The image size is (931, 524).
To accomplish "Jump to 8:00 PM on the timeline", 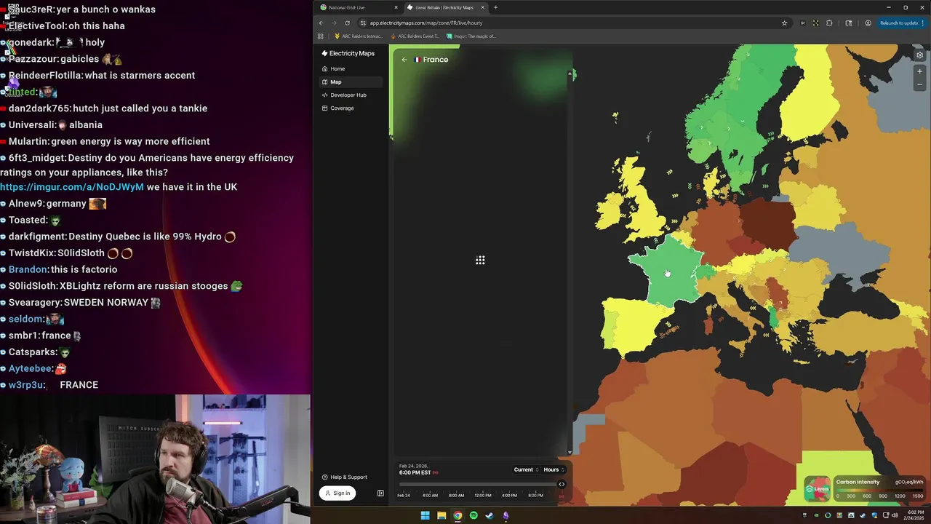I will coord(535,496).
